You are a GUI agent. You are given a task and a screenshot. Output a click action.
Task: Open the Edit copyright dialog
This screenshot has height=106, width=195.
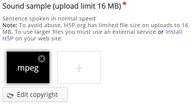point(35,95)
